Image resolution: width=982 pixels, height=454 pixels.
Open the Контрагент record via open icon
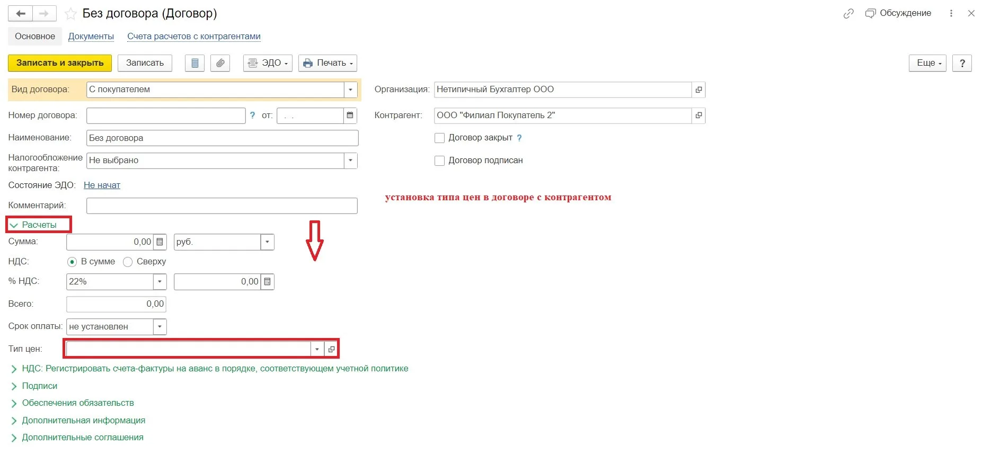click(698, 115)
